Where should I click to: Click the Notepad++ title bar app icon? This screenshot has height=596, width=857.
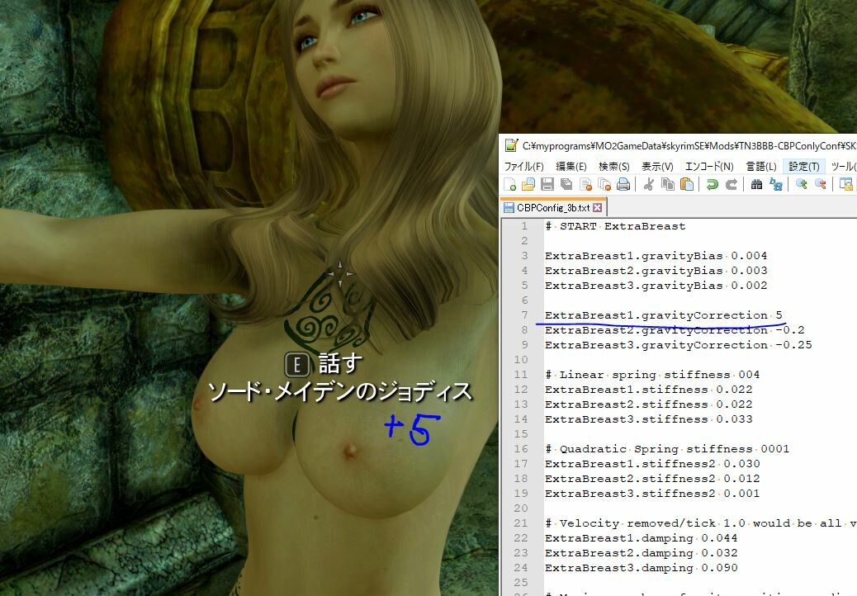[x=511, y=145]
